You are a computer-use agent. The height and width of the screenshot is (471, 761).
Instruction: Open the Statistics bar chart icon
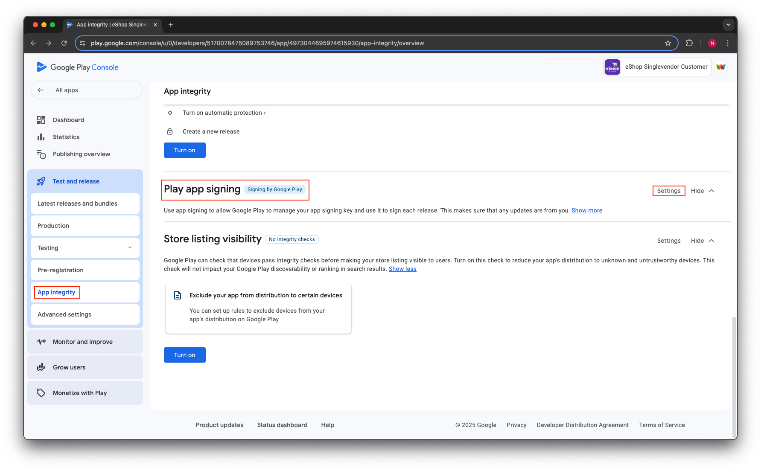(x=41, y=137)
